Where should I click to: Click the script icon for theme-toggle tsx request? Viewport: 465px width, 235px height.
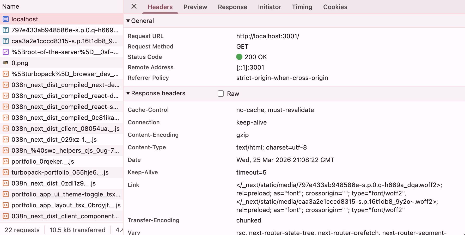(6, 194)
